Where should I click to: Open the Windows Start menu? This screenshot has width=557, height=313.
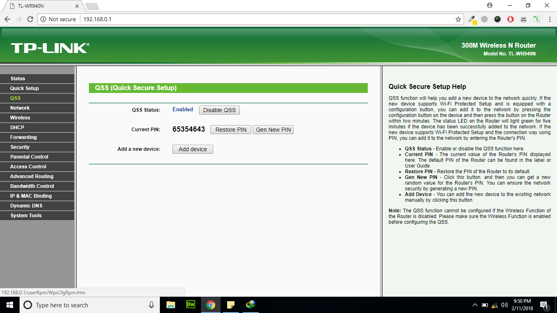pos(10,305)
